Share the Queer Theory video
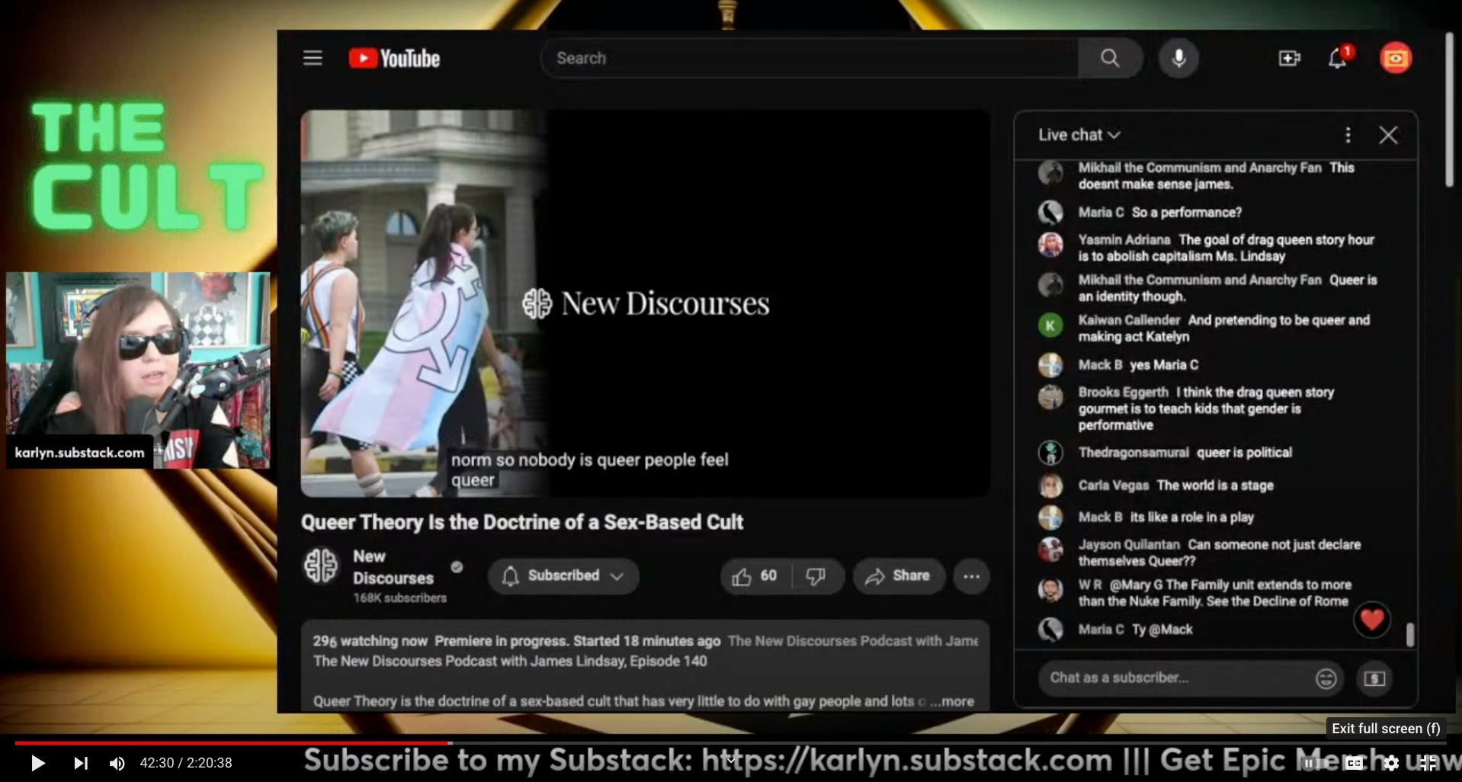 (898, 576)
